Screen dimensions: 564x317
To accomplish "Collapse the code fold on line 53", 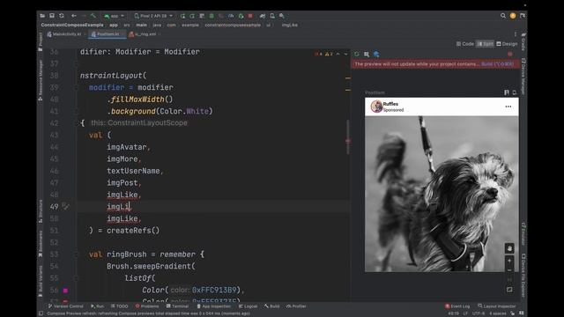I will coord(76,254).
